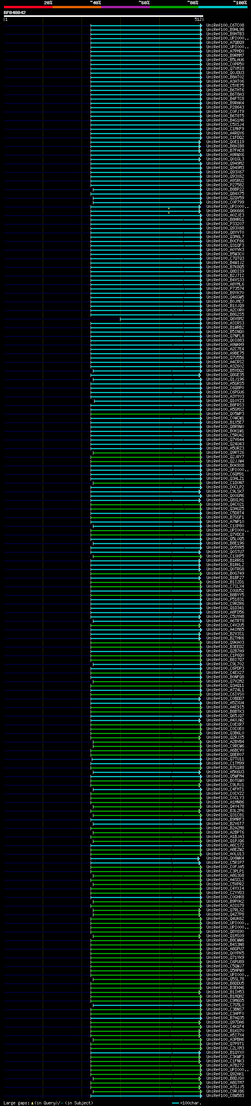Click the Large gaps legend text
This screenshot has width=251, height=1106.
(48, 1102)
